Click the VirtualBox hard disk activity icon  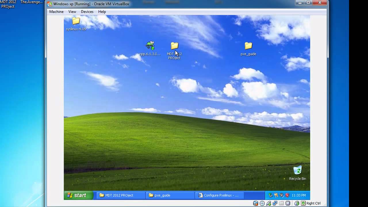pos(256,203)
